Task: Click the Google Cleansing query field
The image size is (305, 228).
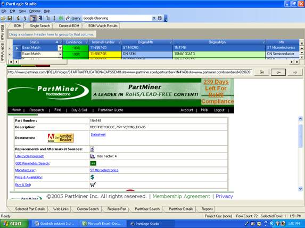Action: 117,18
